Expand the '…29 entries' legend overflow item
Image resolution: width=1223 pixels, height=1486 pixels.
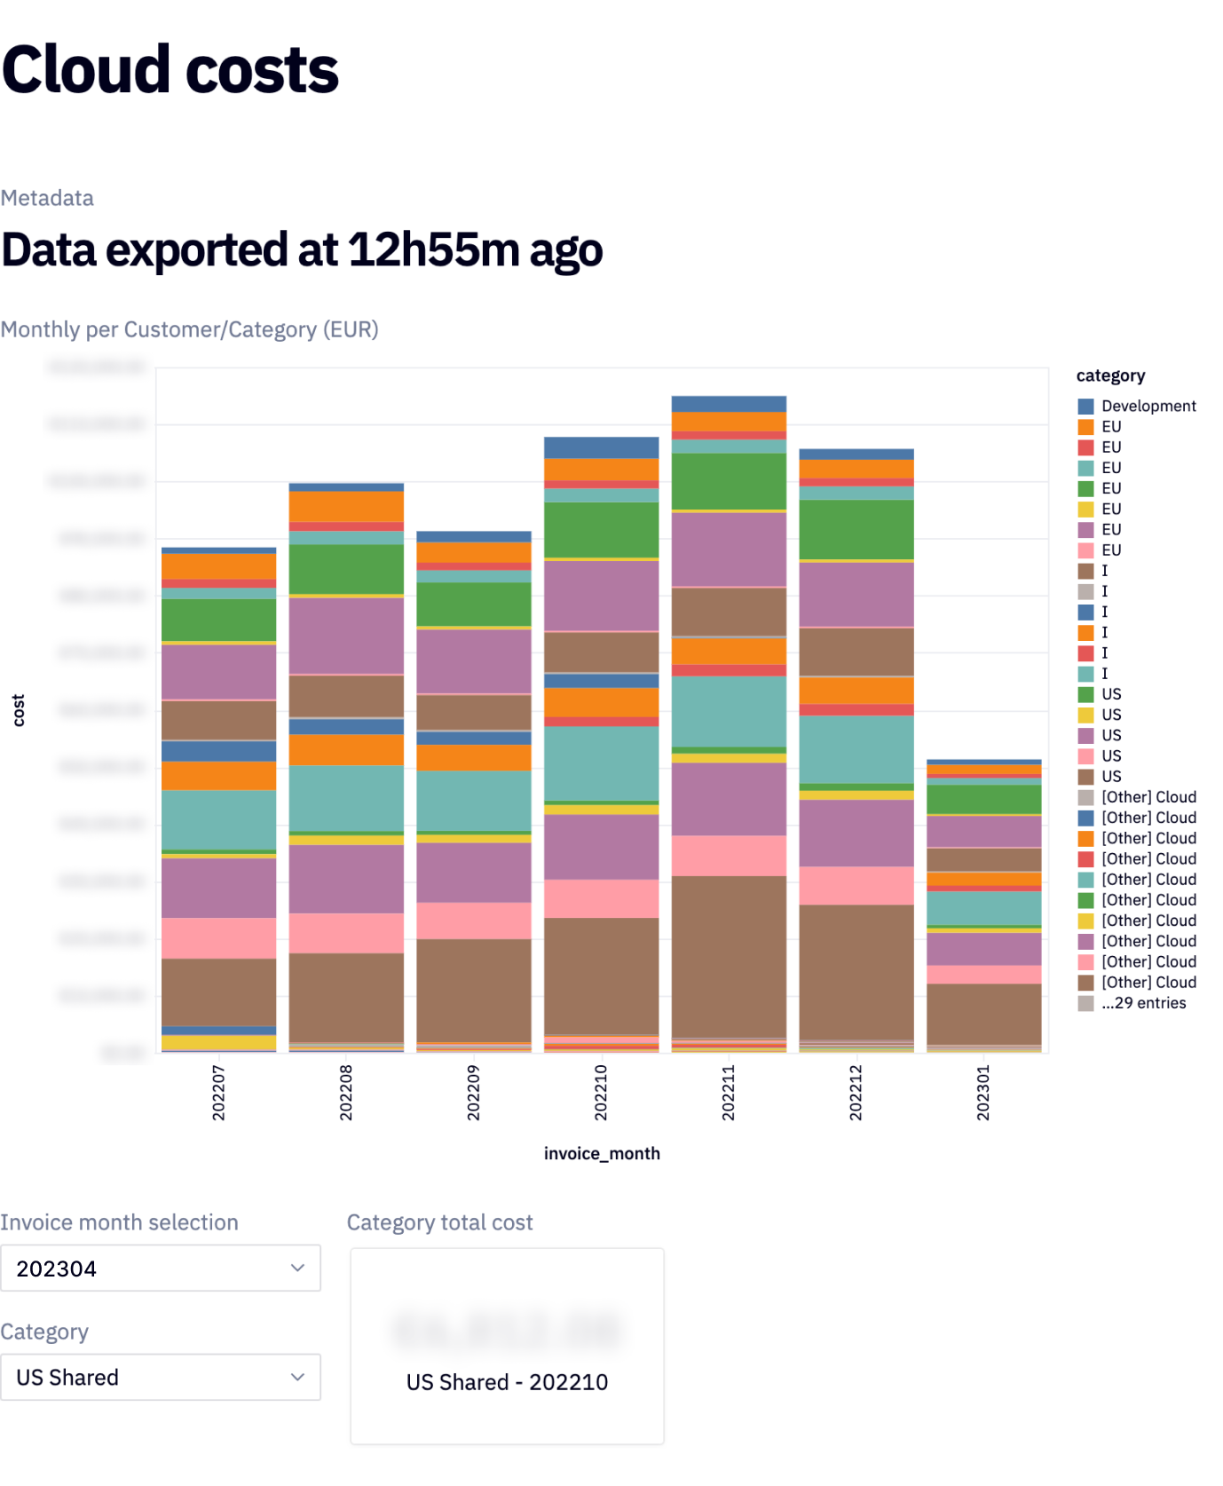click(1143, 1003)
